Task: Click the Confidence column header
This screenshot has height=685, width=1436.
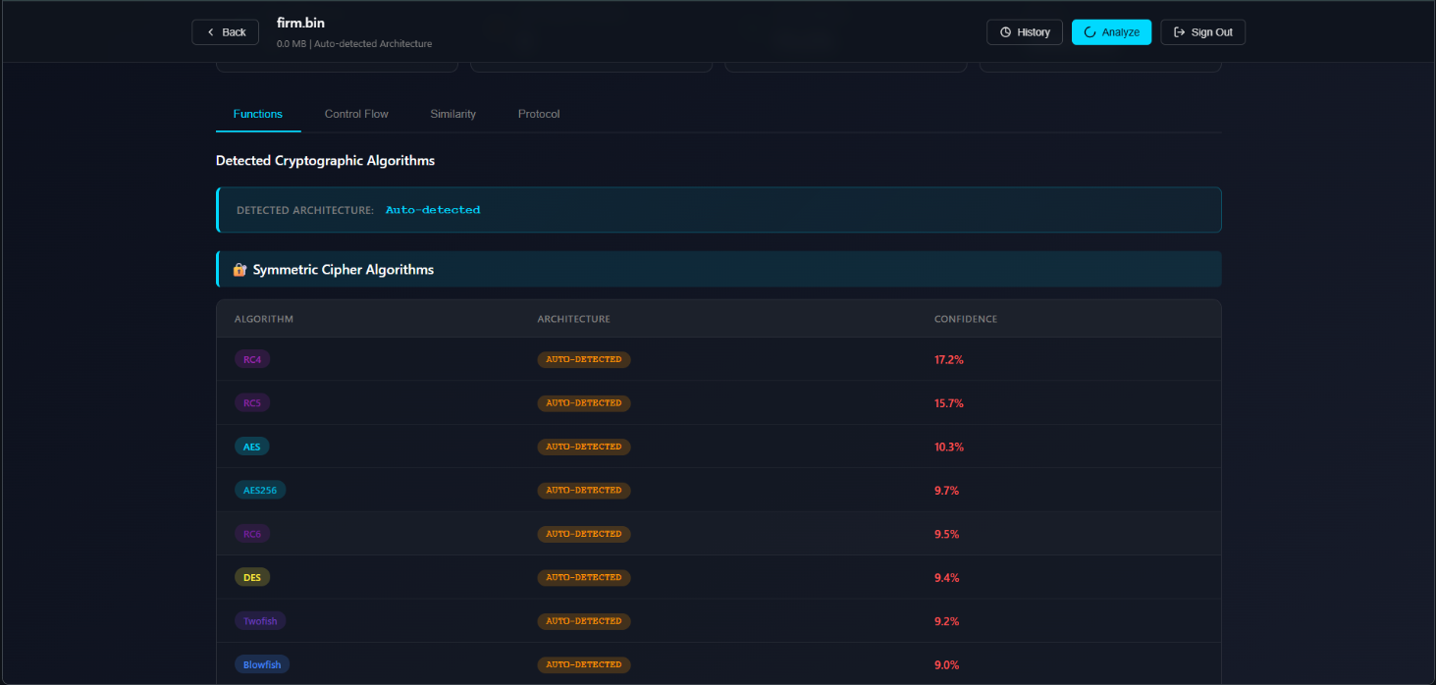Action: pos(965,319)
